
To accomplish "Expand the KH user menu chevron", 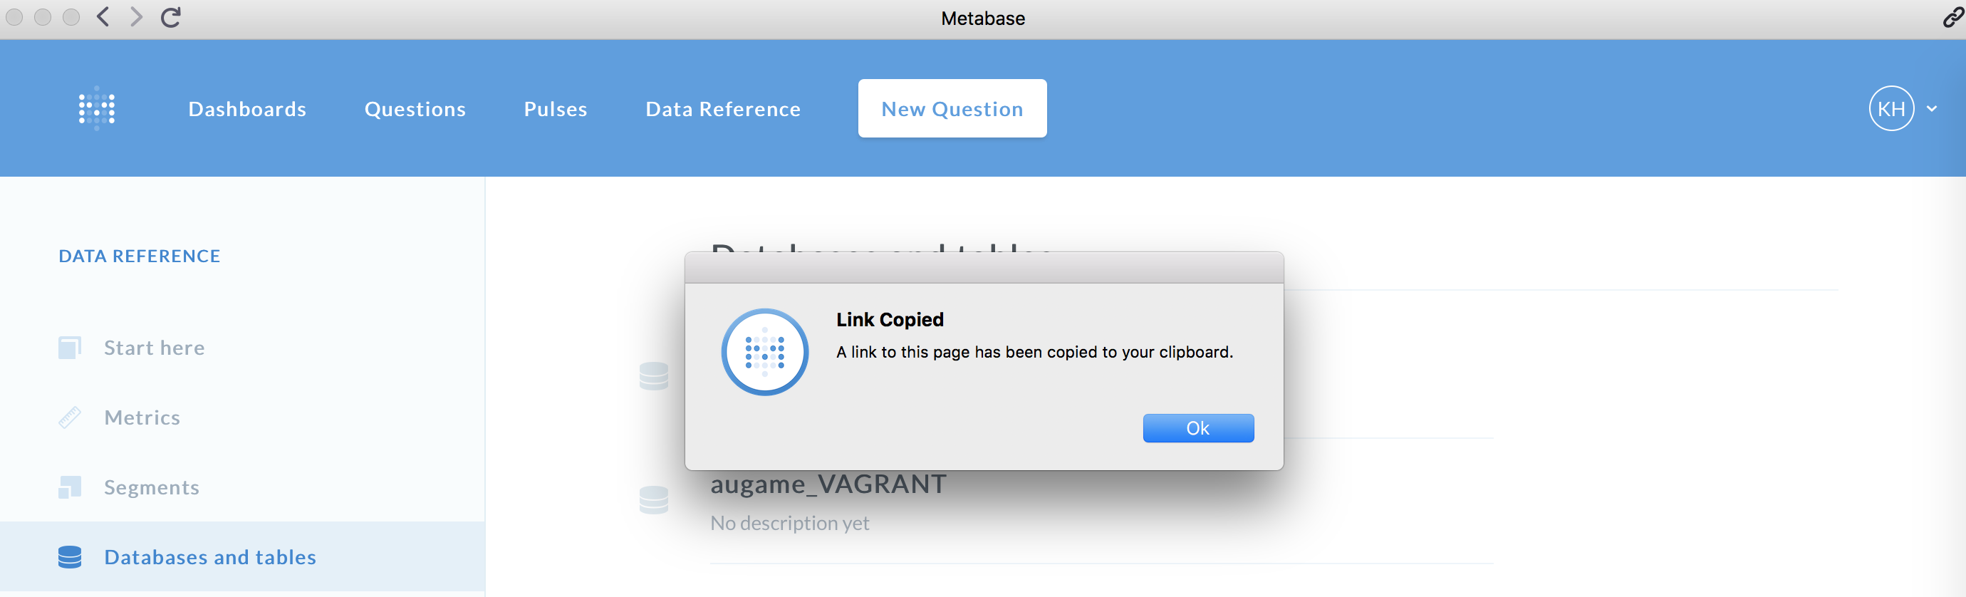I will click(1932, 108).
